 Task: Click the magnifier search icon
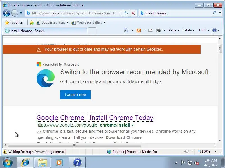point(214,13)
